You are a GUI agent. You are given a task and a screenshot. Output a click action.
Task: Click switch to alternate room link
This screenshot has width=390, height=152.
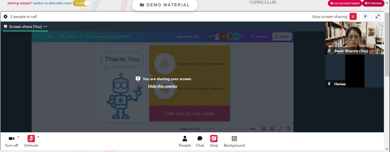coord(53,3)
